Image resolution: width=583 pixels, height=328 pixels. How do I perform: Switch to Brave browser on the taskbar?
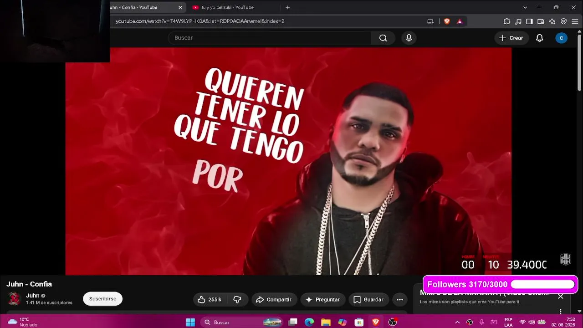(376, 322)
